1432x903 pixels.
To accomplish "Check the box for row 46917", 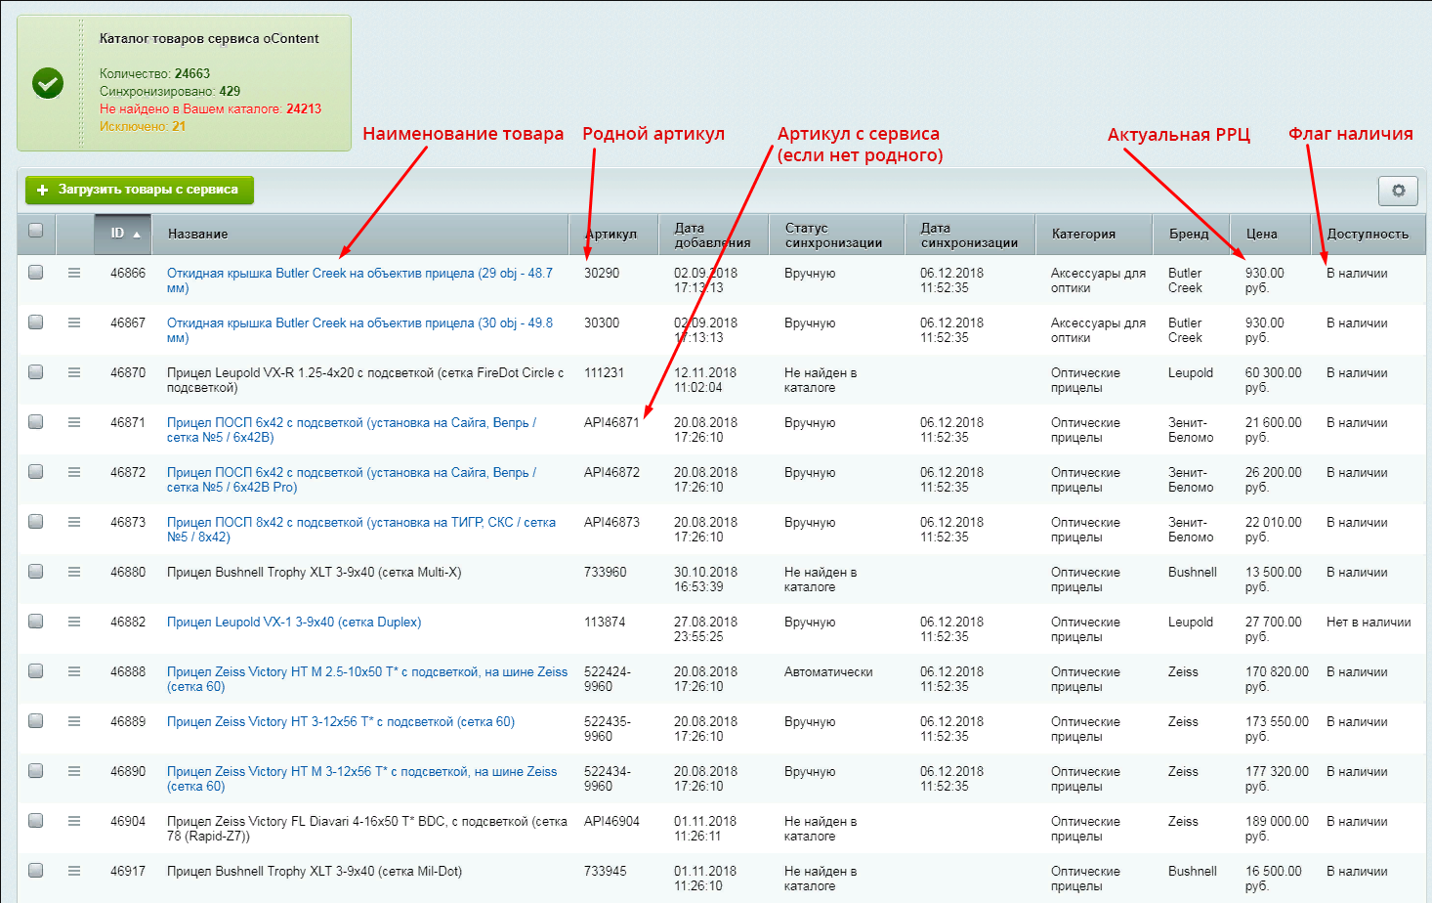I will point(36,870).
